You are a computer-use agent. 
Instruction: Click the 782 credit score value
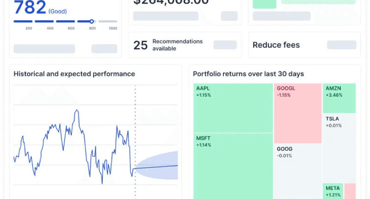coord(30,7)
